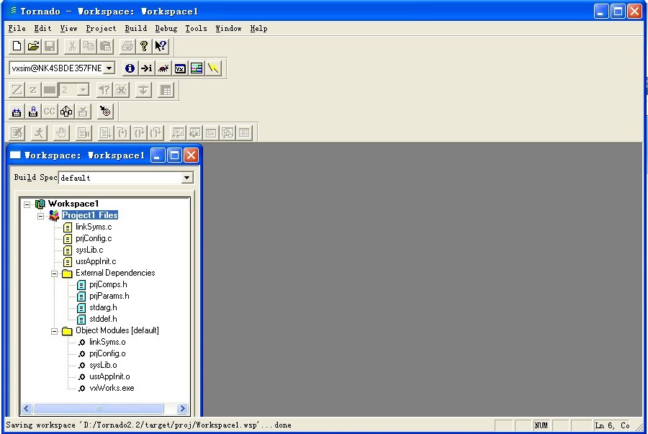Click the Print icon
The height and width of the screenshot is (434, 648).
point(127,46)
